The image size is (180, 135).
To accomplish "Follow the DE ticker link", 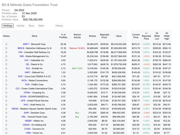I will coord(28,64).
